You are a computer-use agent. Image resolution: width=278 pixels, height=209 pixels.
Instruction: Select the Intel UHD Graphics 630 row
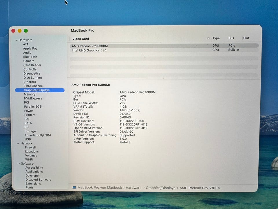click(164, 50)
